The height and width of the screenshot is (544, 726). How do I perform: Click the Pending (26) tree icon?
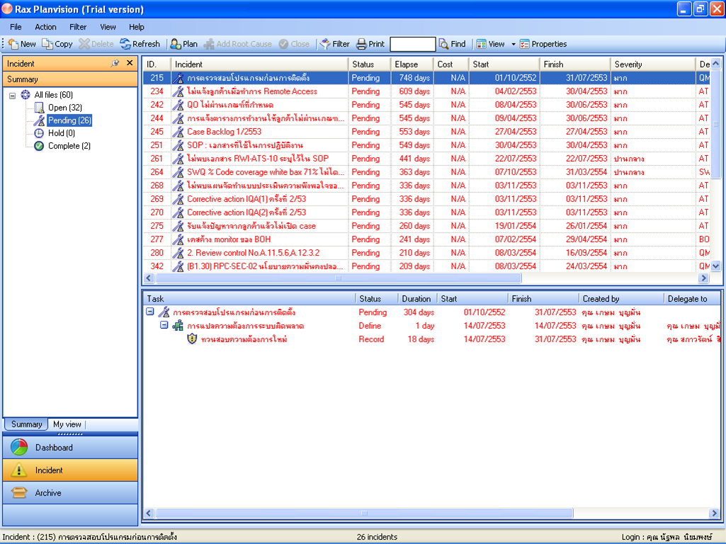click(40, 120)
